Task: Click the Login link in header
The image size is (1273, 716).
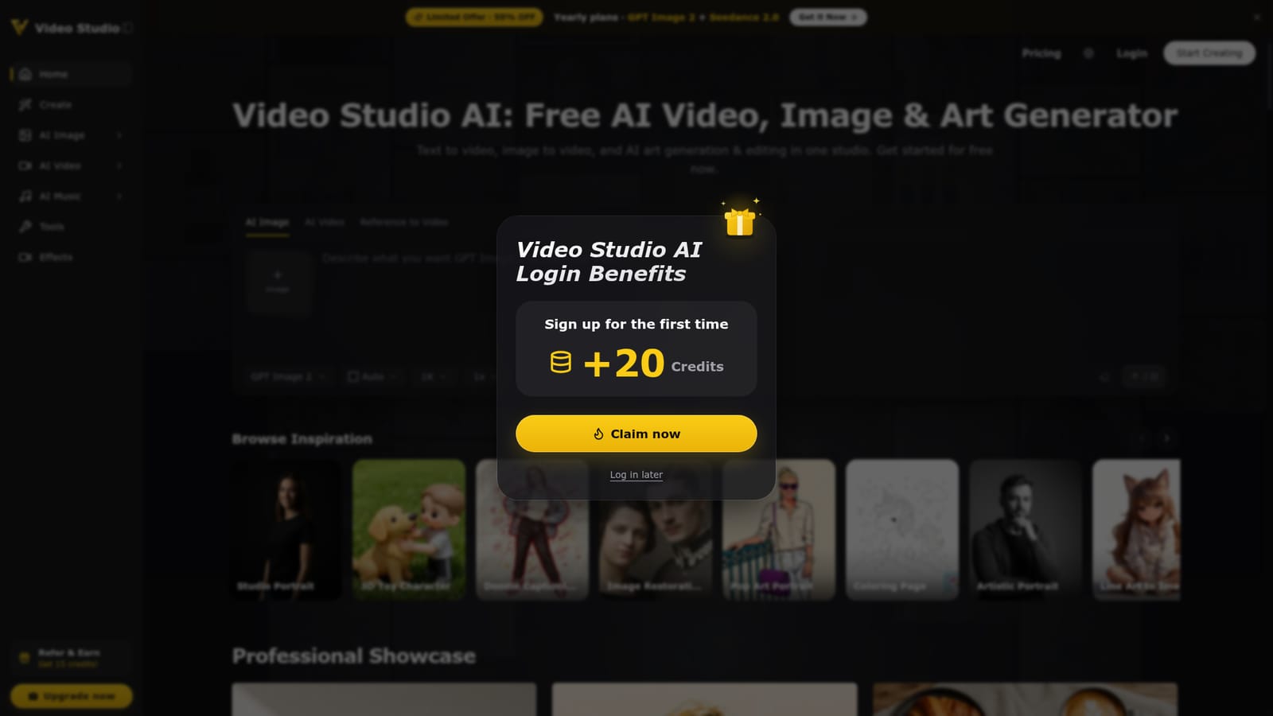Action: pos(1131,53)
